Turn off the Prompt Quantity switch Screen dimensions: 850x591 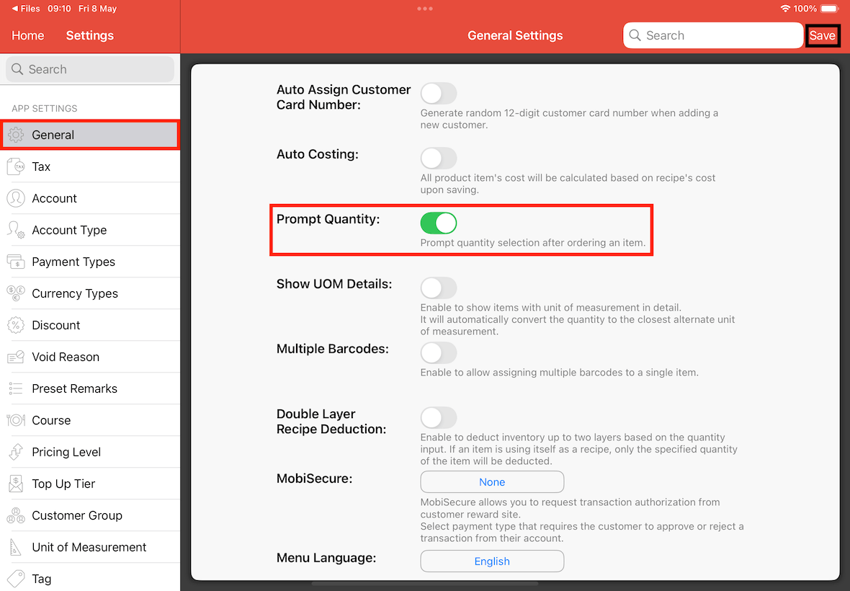pyautogui.click(x=439, y=223)
